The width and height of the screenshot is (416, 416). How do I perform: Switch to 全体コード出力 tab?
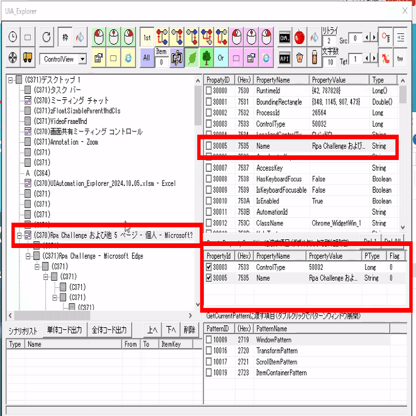click(x=109, y=330)
